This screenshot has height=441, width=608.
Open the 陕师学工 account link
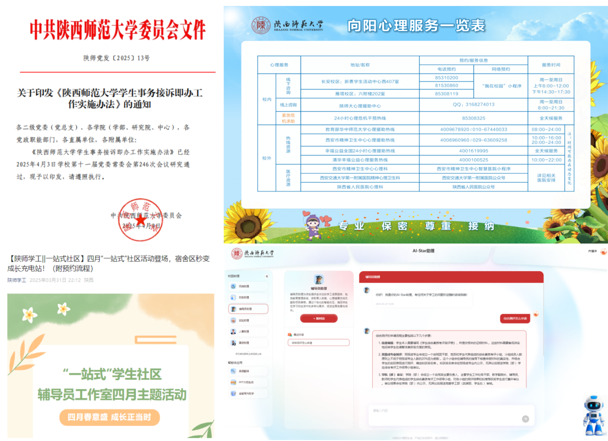17,280
